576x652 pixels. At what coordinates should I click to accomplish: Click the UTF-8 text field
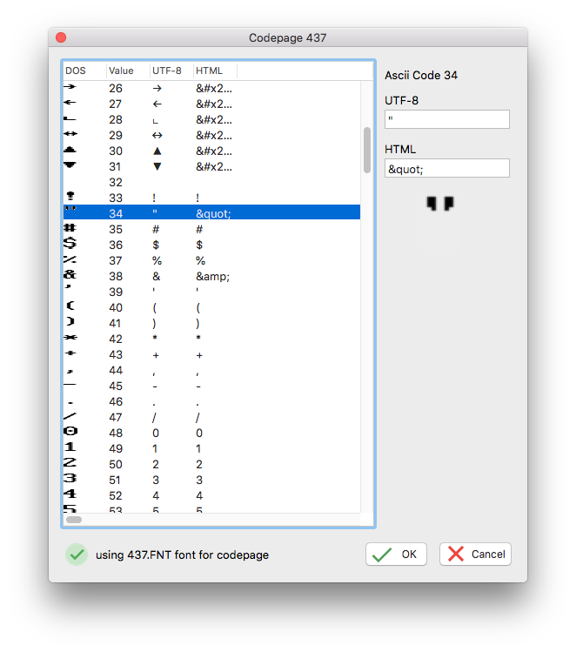(447, 119)
